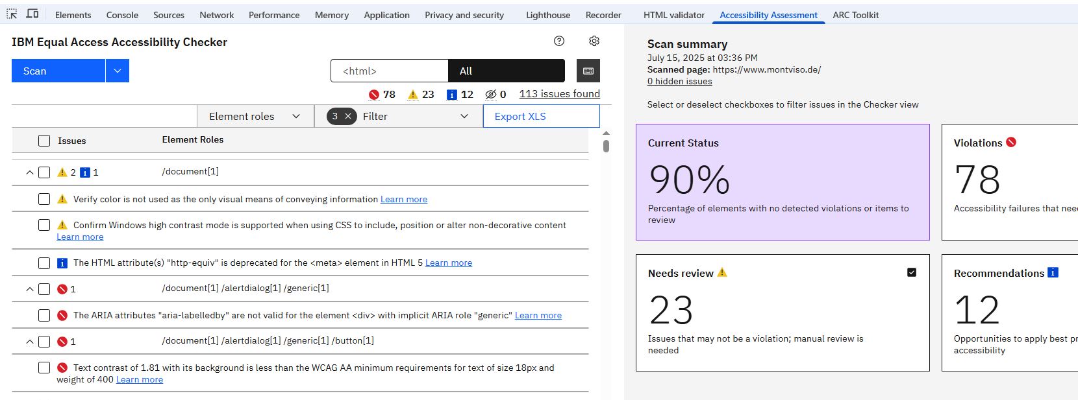Click the issues list scrollbar thumb
Image resolution: width=1078 pixels, height=400 pixels.
(606, 147)
